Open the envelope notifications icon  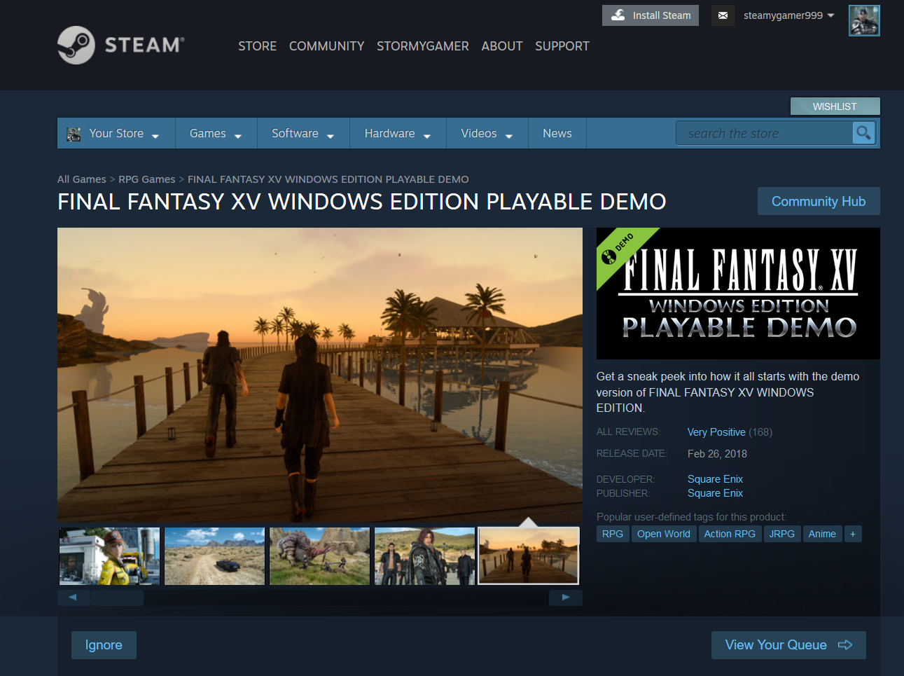click(723, 15)
